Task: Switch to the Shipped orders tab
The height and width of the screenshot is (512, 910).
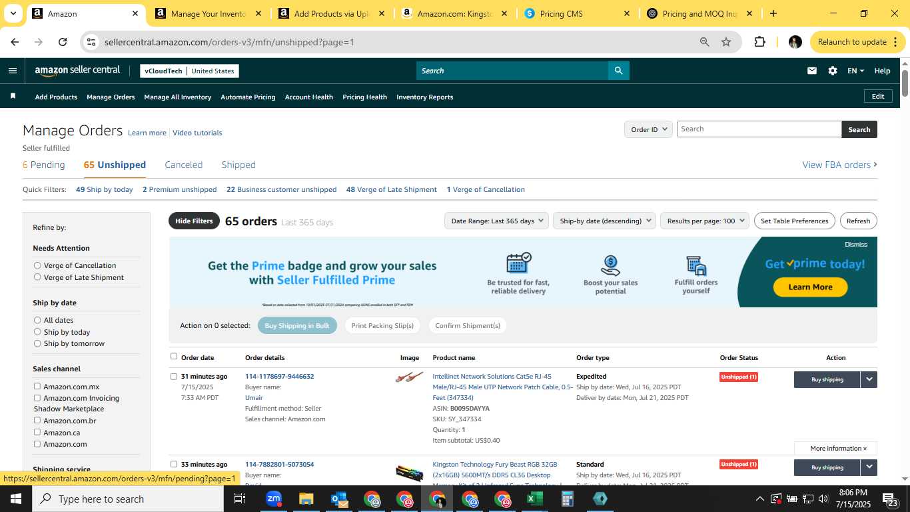Action: pyautogui.click(x=238, y=165)
